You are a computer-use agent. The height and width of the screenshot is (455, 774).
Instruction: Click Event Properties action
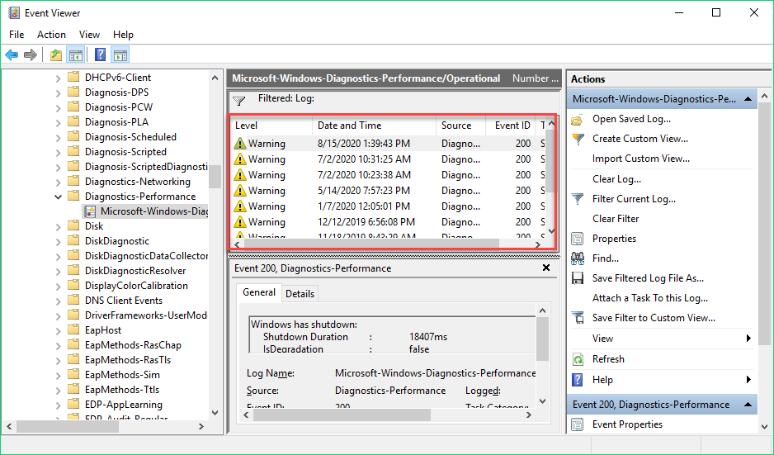pyautogui.click(x=627, y=424)
